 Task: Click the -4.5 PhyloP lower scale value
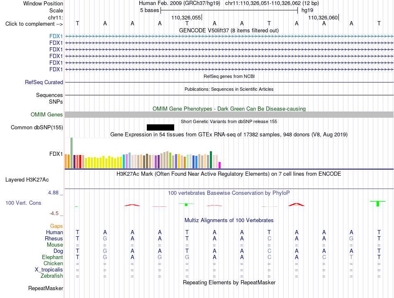coord(54,213)
